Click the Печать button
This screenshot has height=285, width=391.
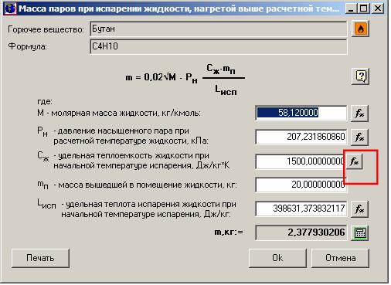[40, 258]
